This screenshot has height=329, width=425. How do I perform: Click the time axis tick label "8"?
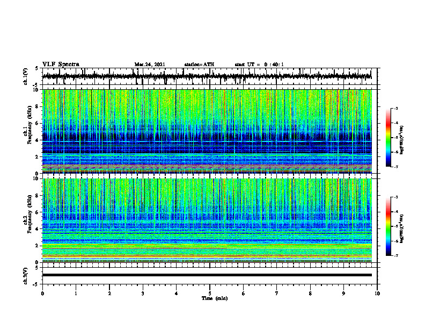[310, 294]
